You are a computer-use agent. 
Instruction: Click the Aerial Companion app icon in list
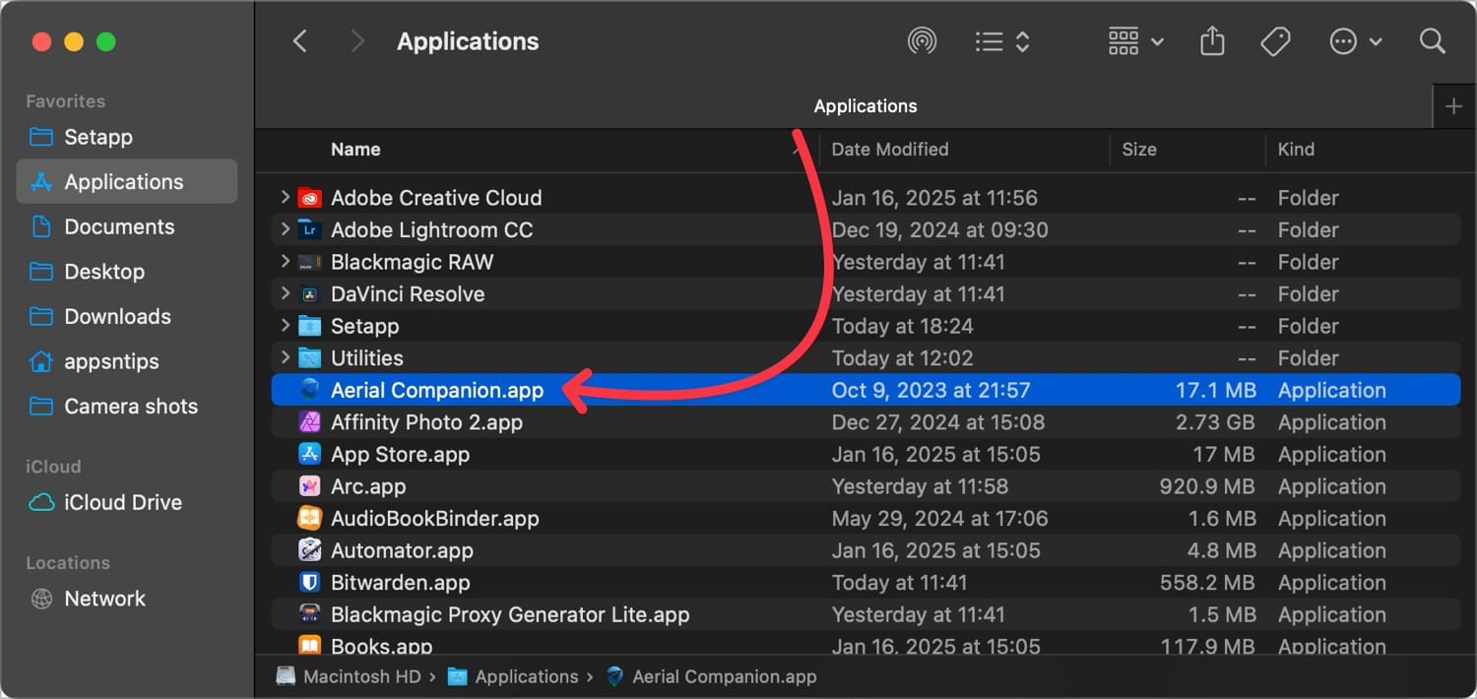click(310, 390)
